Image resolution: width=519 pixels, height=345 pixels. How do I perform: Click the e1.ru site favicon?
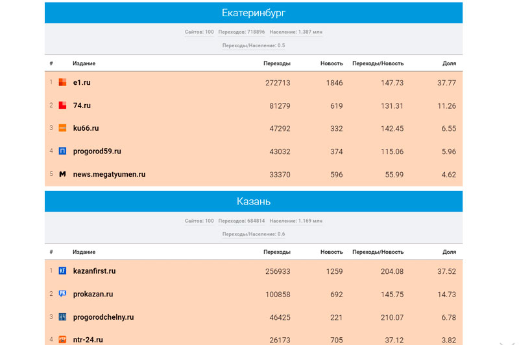pos(62,82)
